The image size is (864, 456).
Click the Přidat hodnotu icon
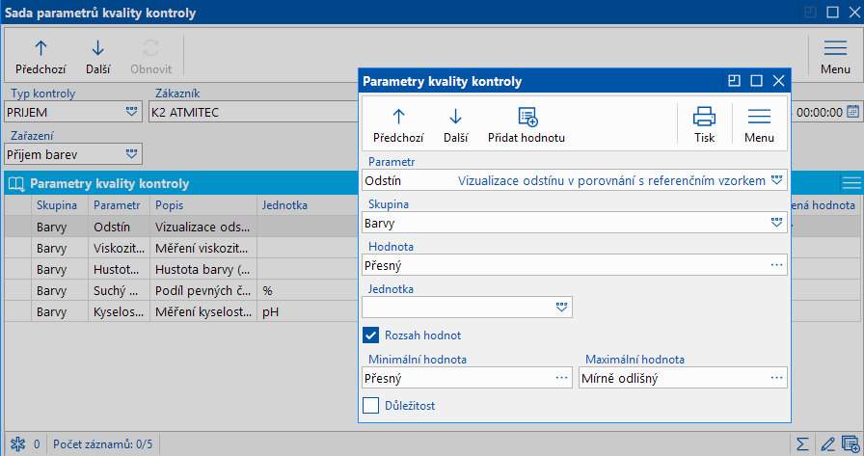pyautogui.click(x=526, y=118)
